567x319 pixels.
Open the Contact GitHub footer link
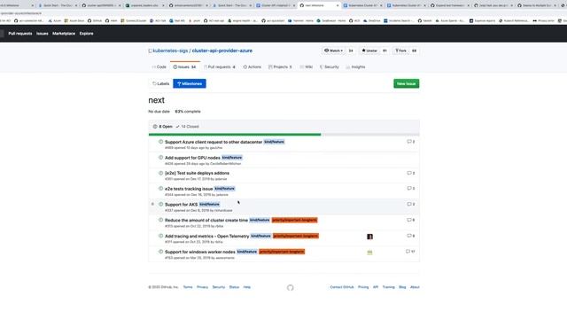tap(342, 287)
